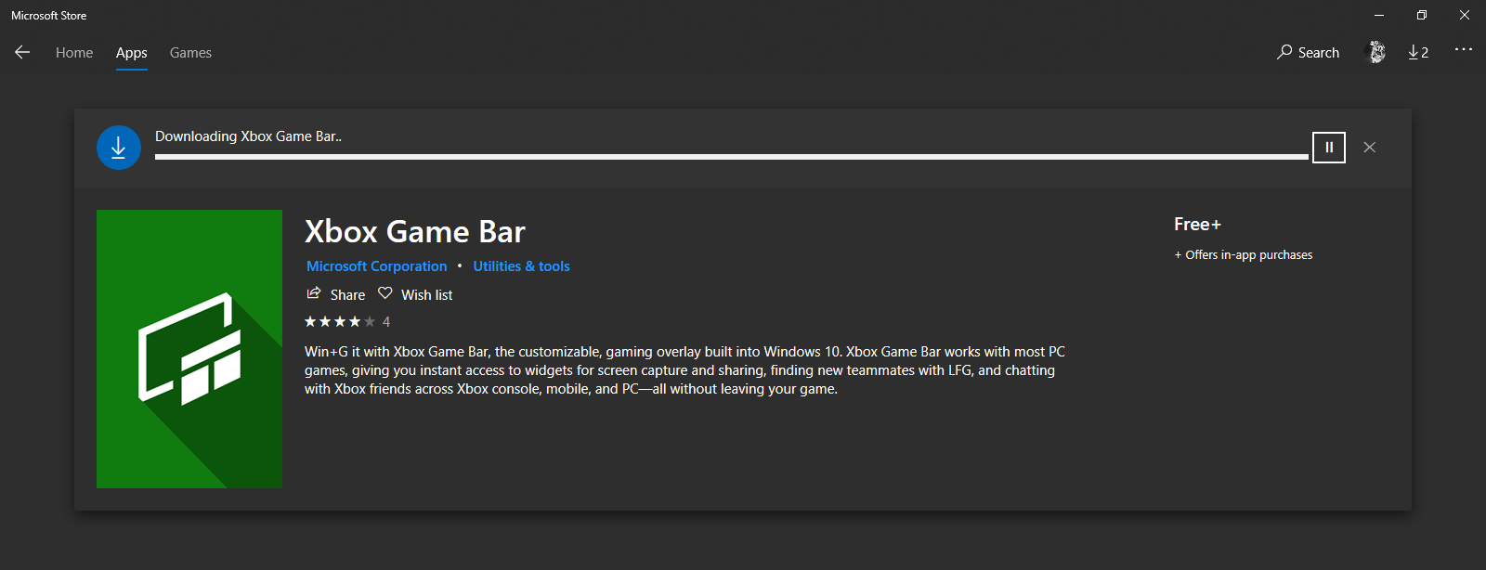Click the blue download arrow icon
The width and height of the screenshot is (1486, 570).
[119, 148]
